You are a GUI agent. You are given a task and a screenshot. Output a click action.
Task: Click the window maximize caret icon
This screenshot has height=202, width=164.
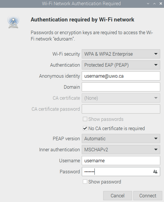pyautogui.click(x=155, y=4)
